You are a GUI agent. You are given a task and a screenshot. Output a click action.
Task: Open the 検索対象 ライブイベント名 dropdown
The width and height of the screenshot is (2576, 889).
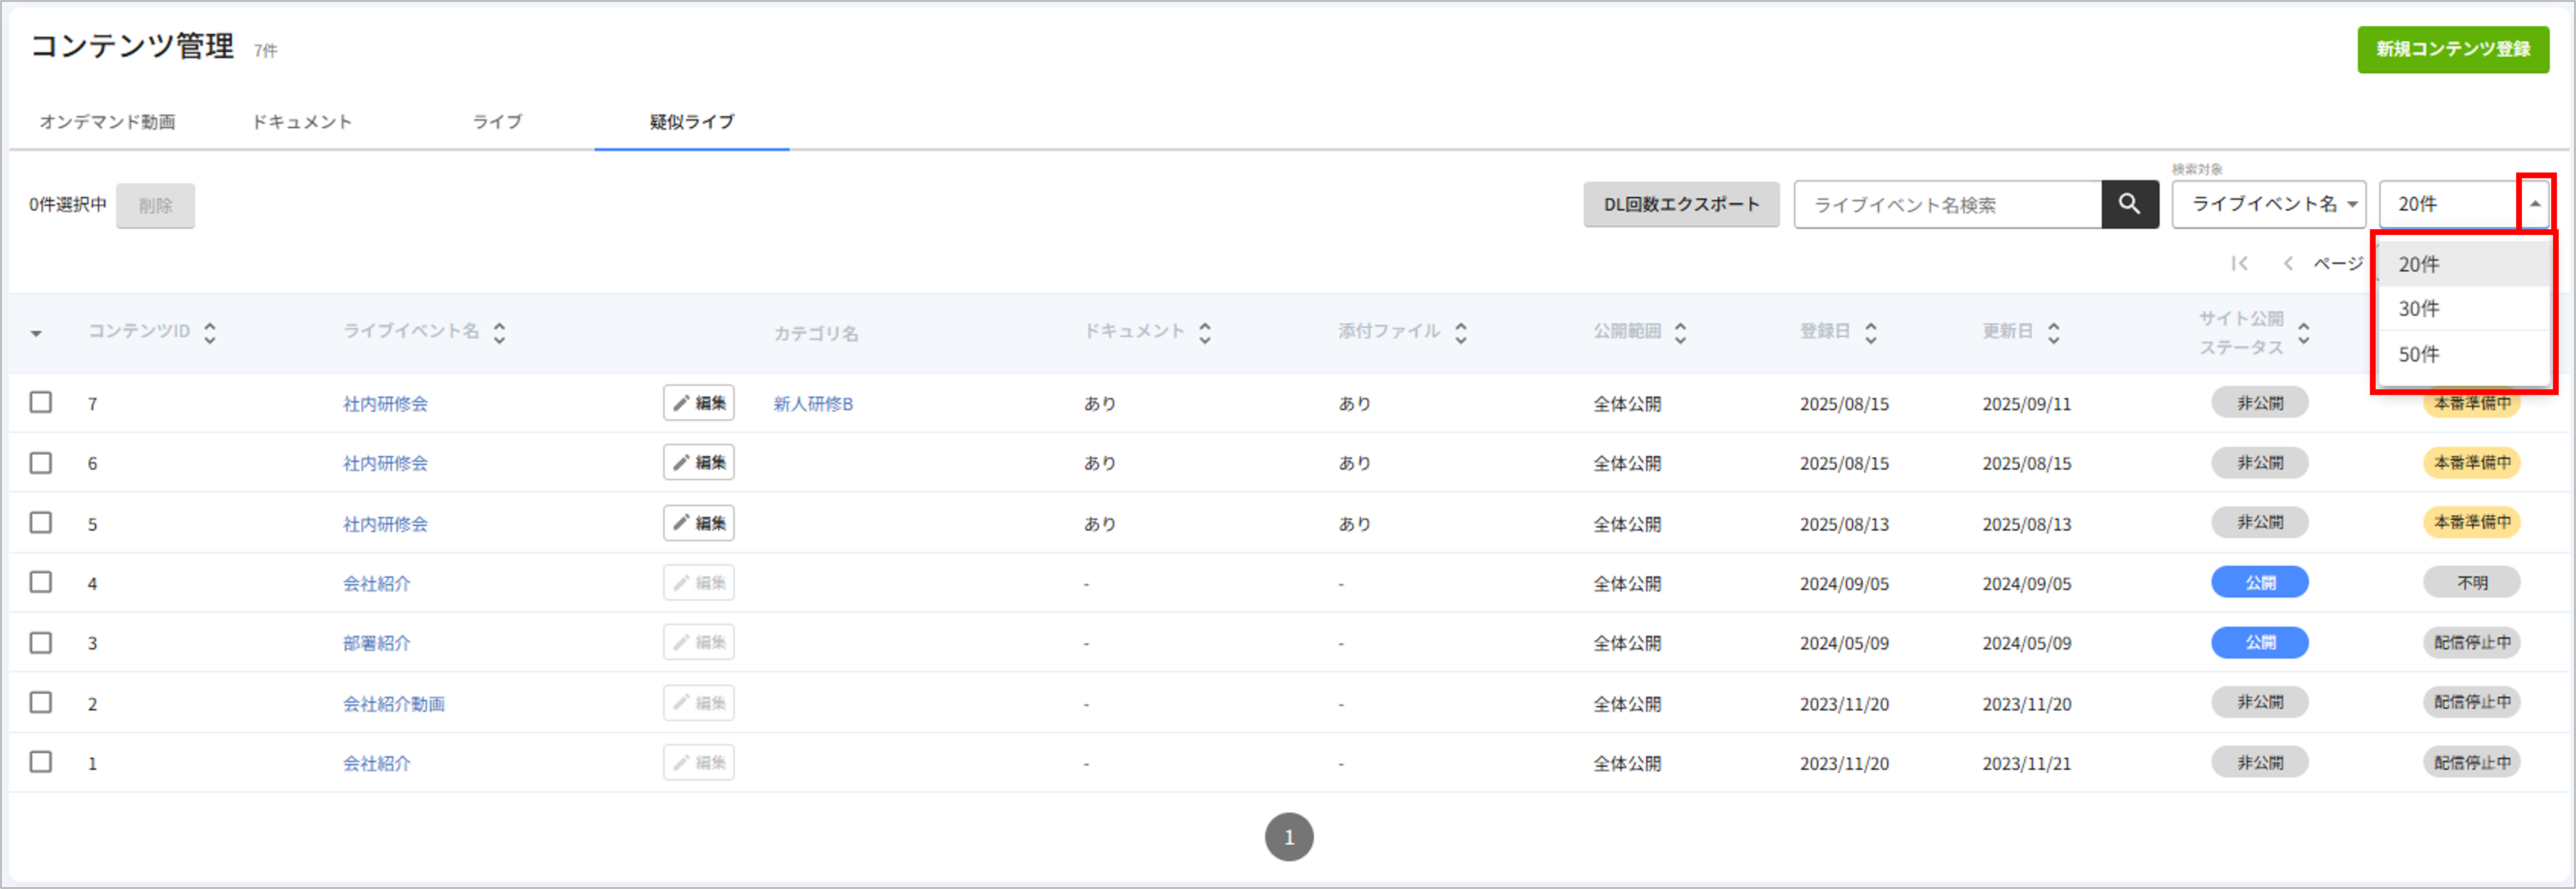(2269, 204)
